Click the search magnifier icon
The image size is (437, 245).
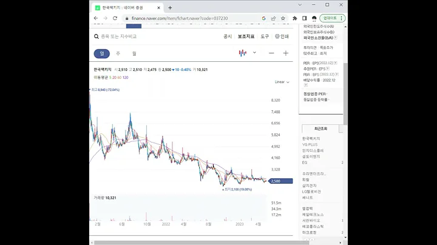tap(97, 36)
